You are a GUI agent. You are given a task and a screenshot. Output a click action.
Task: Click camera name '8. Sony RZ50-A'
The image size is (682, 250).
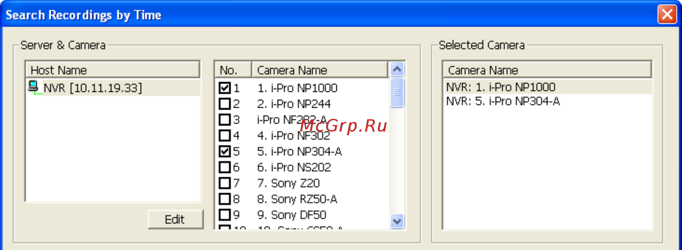pyautogui.click(x=297, y=199)
